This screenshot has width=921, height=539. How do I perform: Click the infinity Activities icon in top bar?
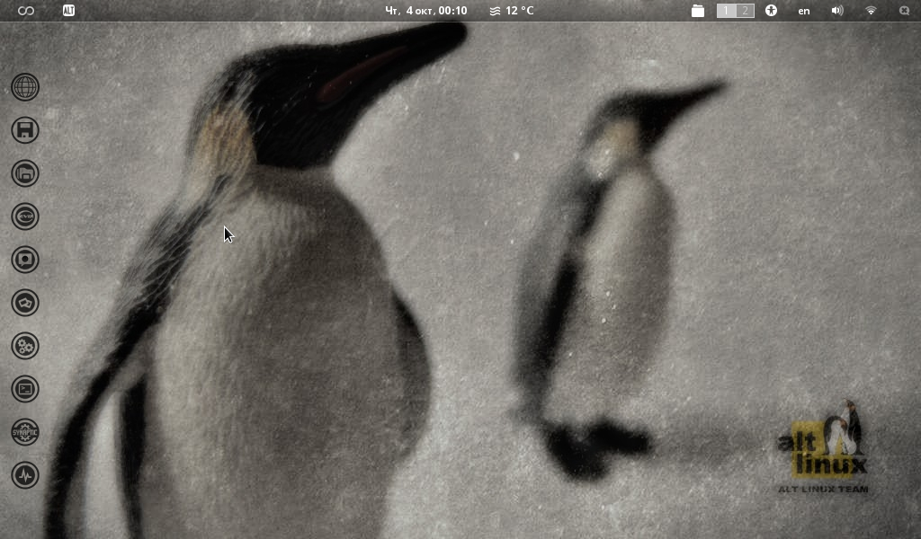point(26,11)
